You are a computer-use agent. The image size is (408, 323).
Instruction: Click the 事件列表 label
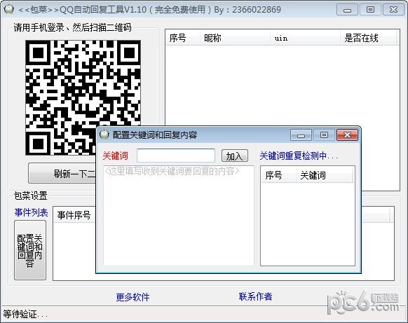coord(32,212)
